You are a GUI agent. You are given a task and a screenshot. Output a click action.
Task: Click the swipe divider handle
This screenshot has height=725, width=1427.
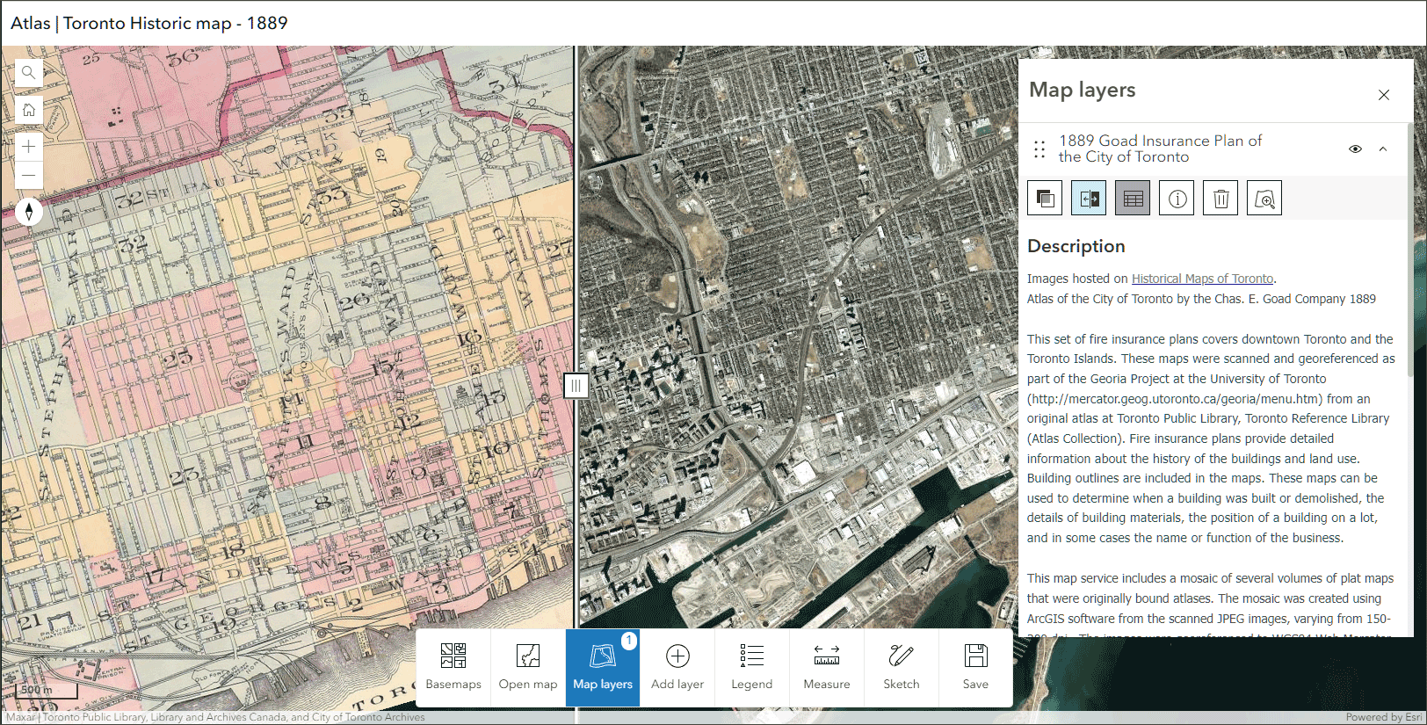click(576, 385)
